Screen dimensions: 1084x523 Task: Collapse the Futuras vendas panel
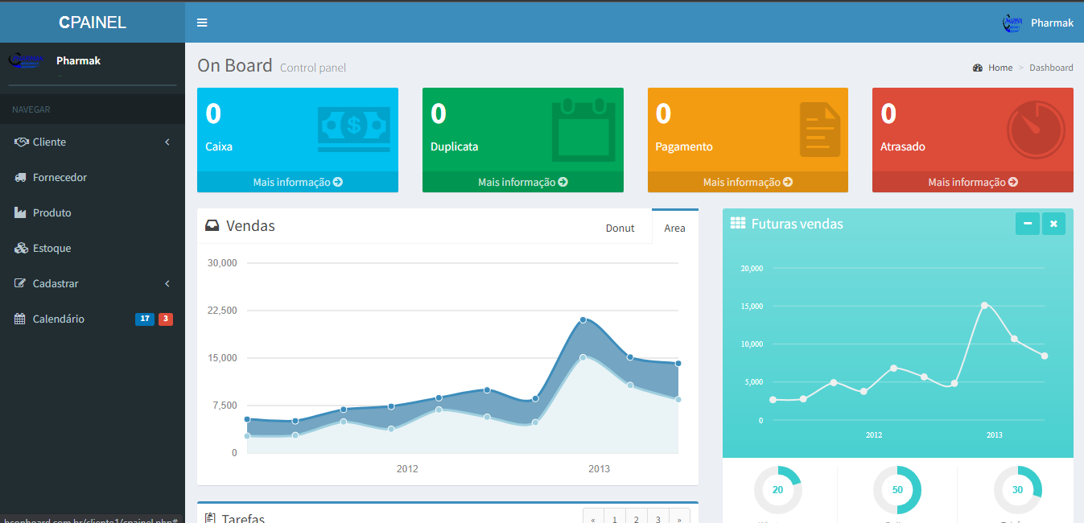(x=1028, y=224)
